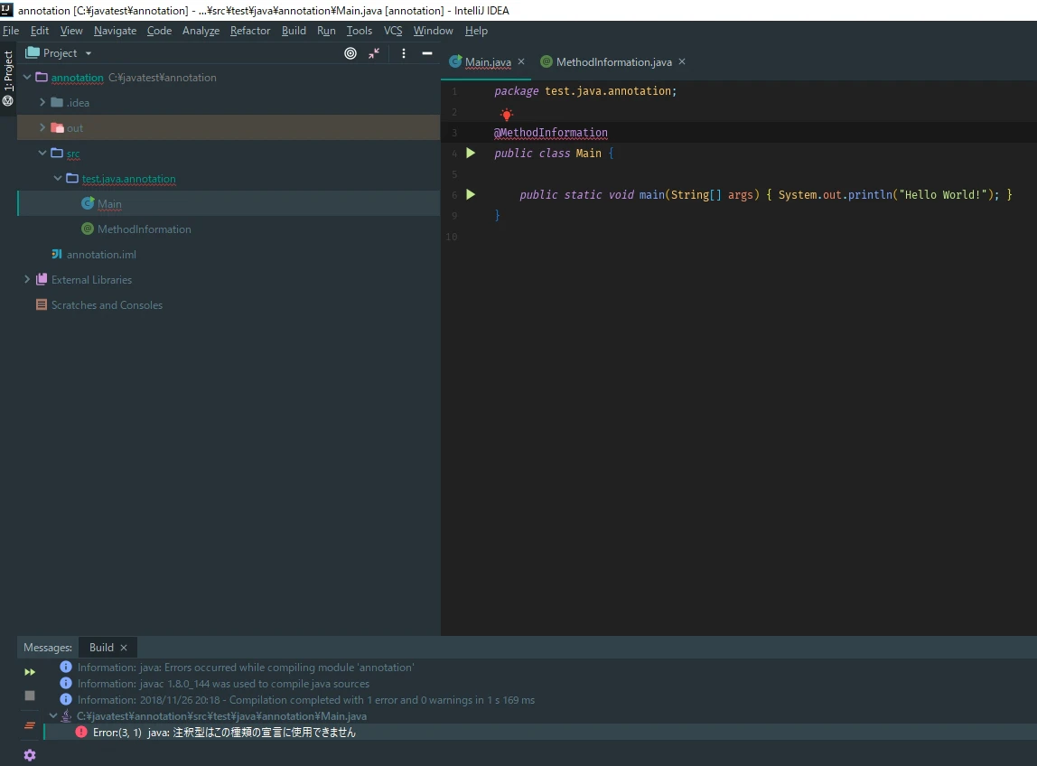Rerun the build in Messages panel
The width and height of the screenshot is (1037, 766).
pos(30,672)
